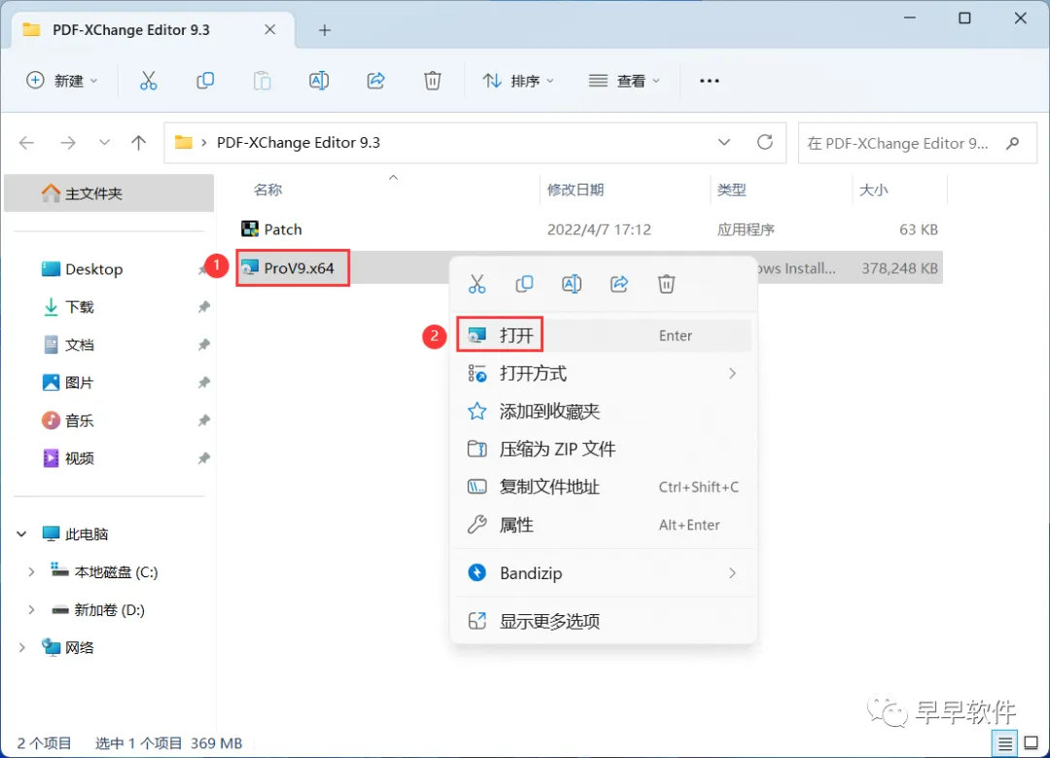Click the Cut icon in the toolbar
This screenshot has width=1050, height=758.
(148, 81)
